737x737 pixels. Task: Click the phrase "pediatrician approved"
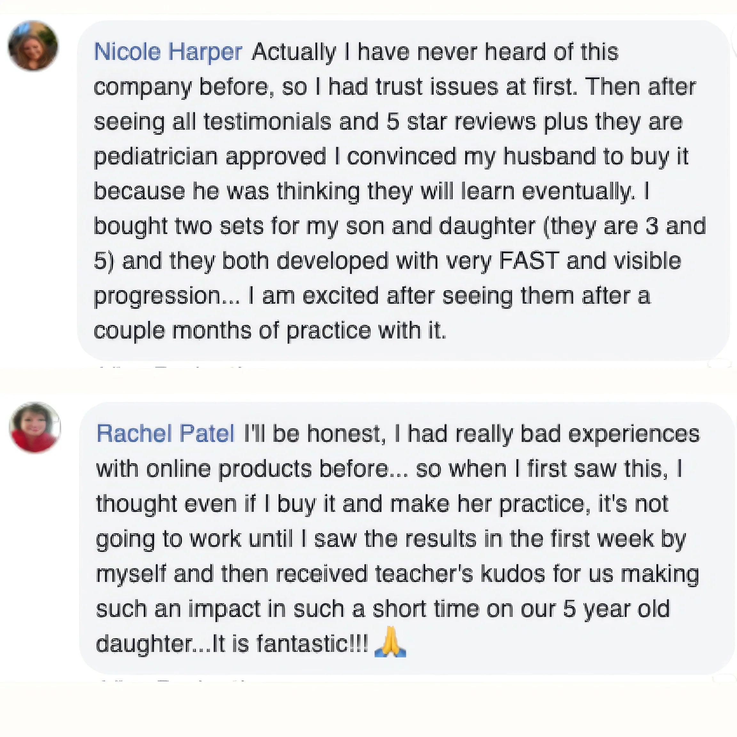210,157
